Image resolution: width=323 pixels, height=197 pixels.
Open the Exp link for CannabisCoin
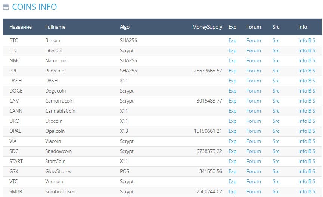click(232, 111)
